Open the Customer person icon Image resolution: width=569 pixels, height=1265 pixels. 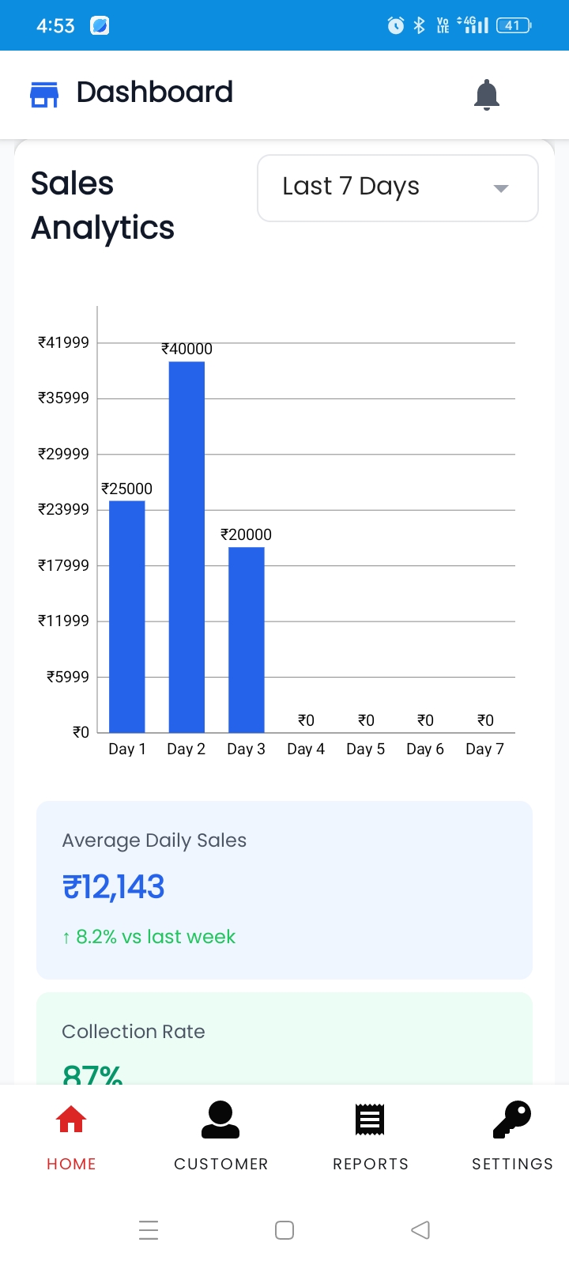[220, 1120]
